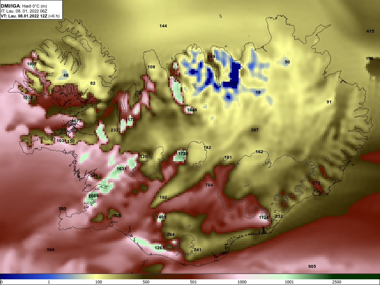This screenshot has width=380, height=285.
Task: Select the map value 192
Action: click(x=163, y=198)
